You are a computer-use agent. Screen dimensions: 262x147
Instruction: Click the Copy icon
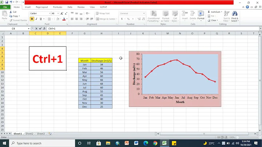11,16
